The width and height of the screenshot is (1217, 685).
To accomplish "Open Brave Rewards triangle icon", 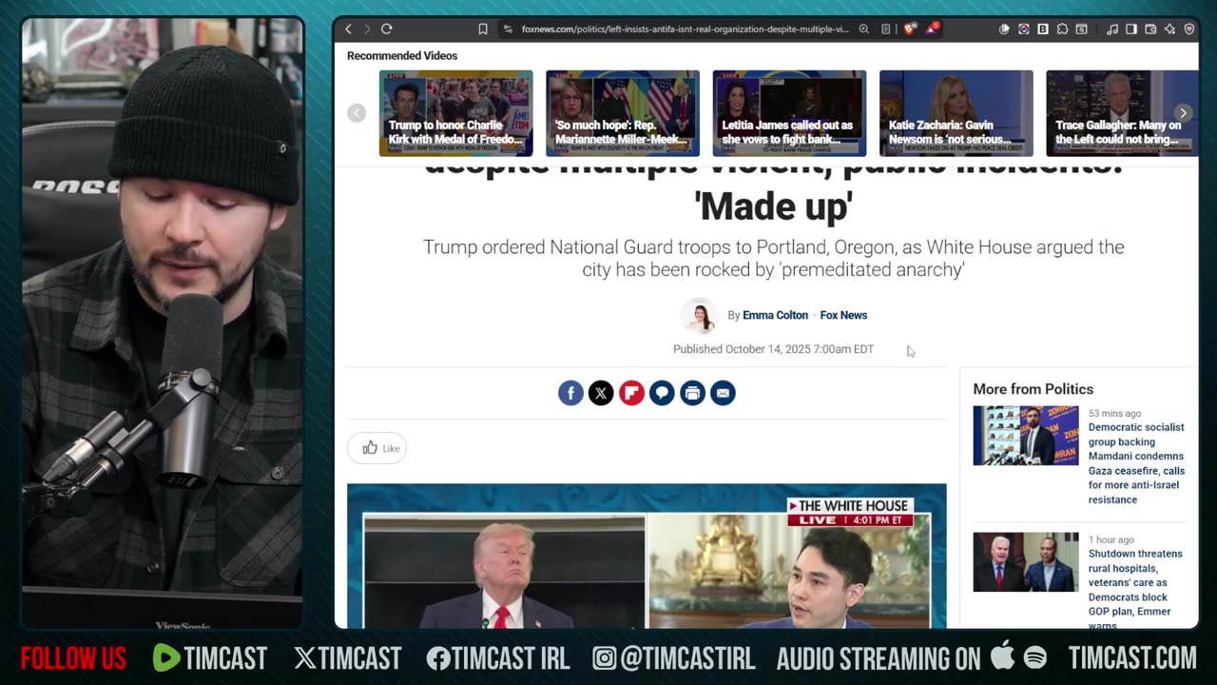I will (932, 29).
